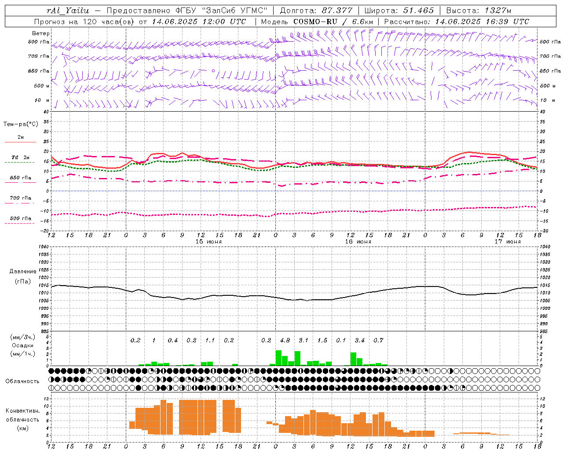The height and width of the screenshot is (450, 563).
Task: Select the text Прогноз на 120 часа(ов)
Action: (84, 22)
